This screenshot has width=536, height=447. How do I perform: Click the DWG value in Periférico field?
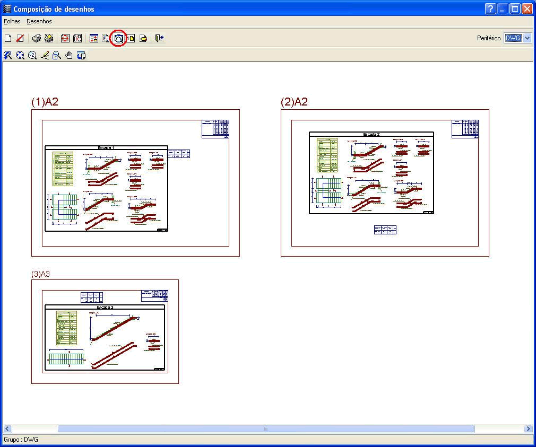click(513, 38)
